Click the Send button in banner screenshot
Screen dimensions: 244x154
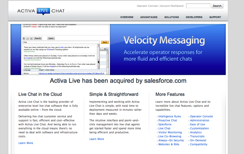(x=105, y=42)
